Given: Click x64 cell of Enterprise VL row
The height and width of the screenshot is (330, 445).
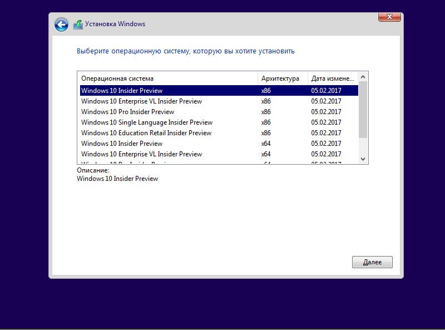Looking at the screenshot, I should click(266, 154).
